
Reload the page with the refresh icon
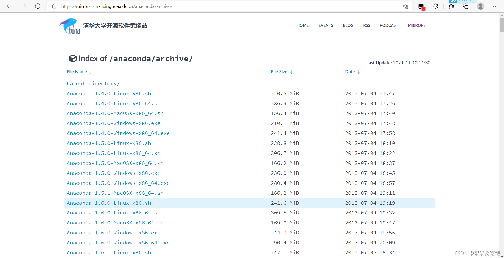point(38,6)
